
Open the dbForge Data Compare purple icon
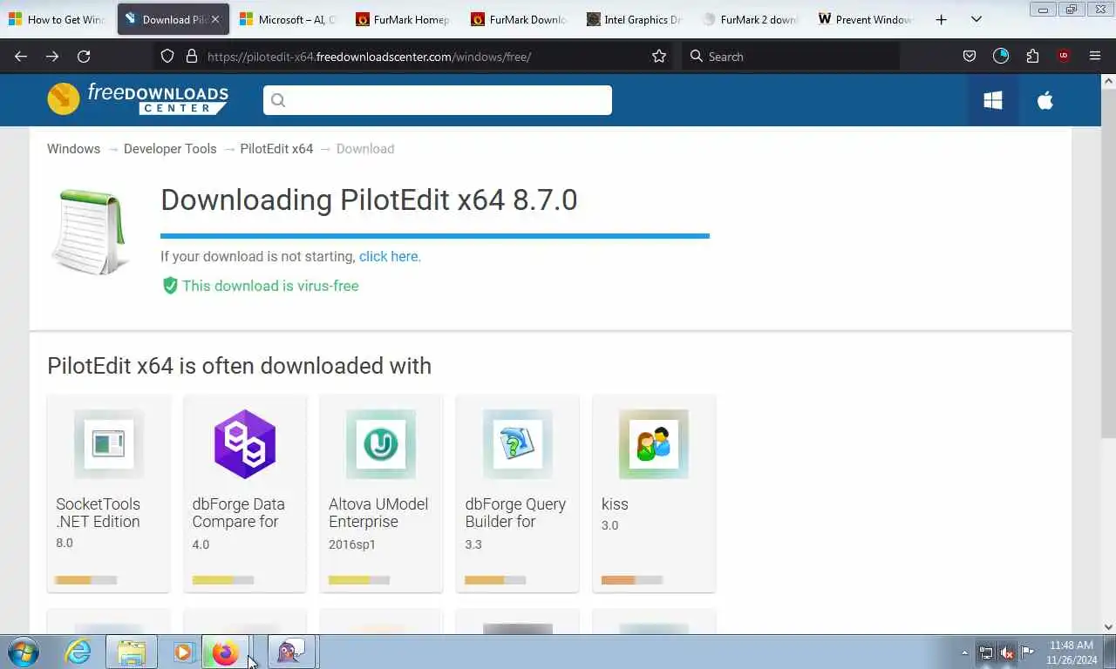[245, 444]
